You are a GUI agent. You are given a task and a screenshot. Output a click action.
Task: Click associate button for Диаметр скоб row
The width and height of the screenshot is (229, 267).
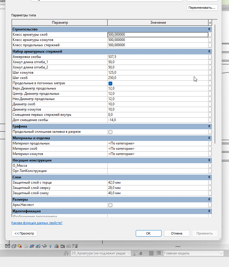[210, 104]
